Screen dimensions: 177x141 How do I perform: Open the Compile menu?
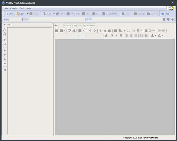(14, 9)
